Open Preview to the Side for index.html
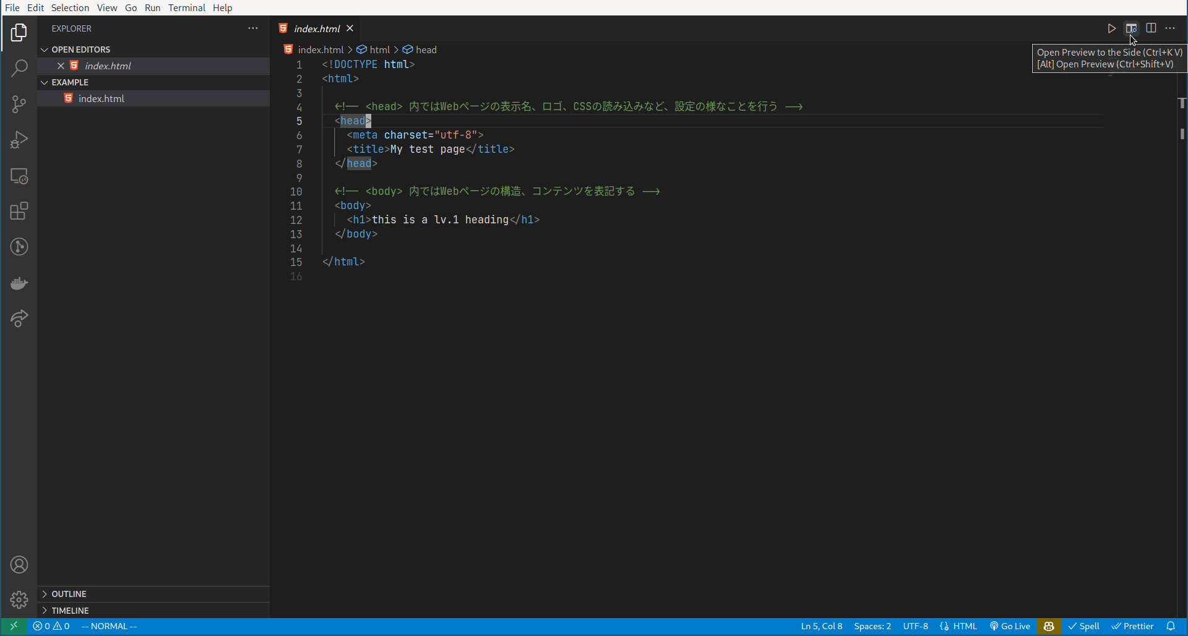This screenshot has width=1188, height=636. 1131,28
